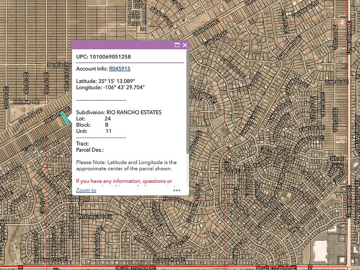Image resolution: width=360 pixels, height=270 pixels.
Task: Click the Zoom to link
Action: click(86, 190)
